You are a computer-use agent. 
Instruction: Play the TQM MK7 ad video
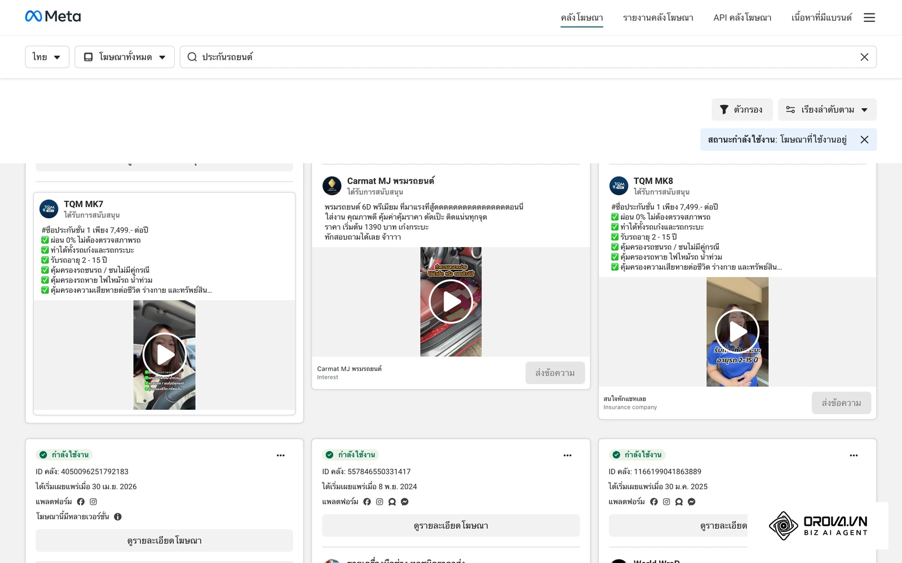point(165,355)
